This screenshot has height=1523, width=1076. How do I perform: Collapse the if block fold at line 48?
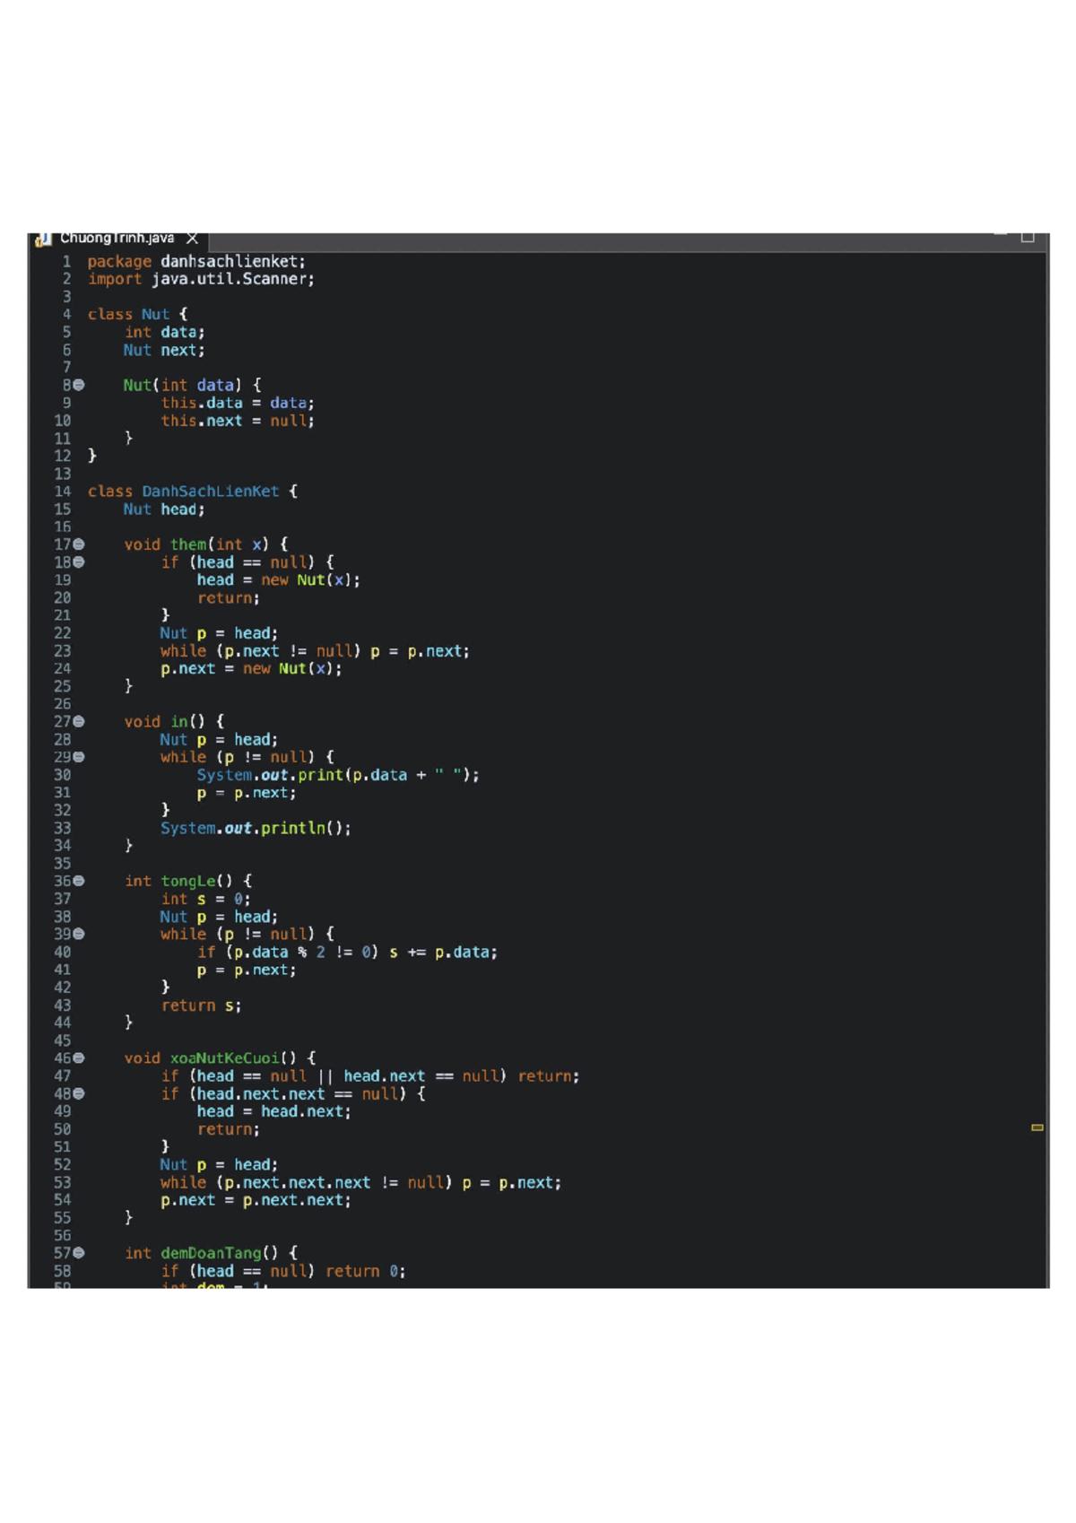[79, 1093]
